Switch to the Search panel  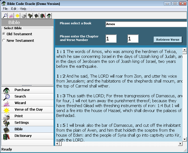coord(27,97)
